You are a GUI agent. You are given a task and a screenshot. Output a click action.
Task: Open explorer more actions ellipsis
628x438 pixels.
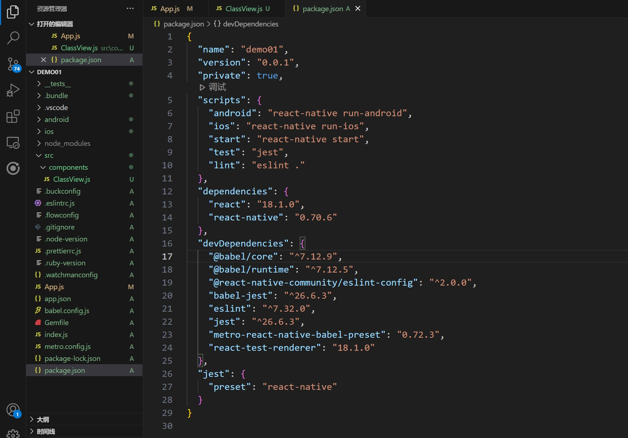coord(130,8)
